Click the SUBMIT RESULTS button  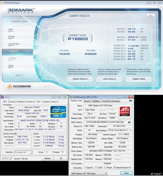(x=80, y=79)
